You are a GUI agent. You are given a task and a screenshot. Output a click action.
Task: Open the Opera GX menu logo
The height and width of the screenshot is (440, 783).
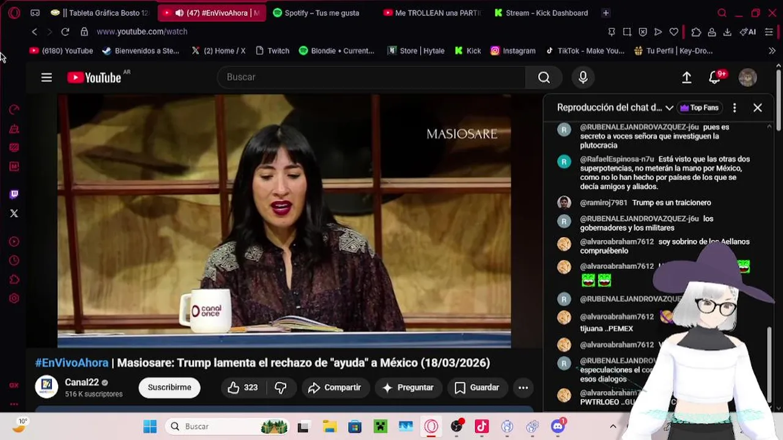click(x=14, y=13)
